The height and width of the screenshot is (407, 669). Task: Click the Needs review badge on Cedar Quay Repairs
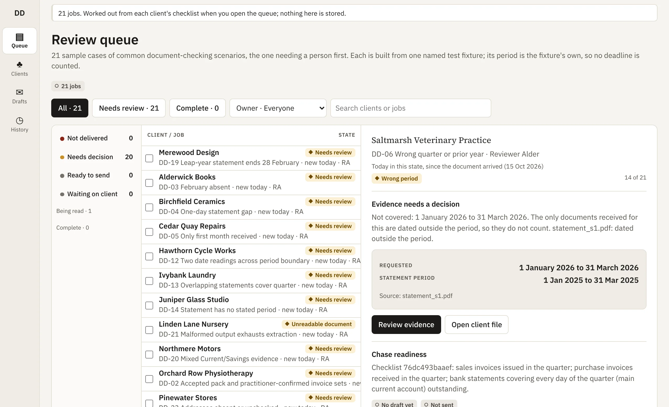[x=330, y=226]
